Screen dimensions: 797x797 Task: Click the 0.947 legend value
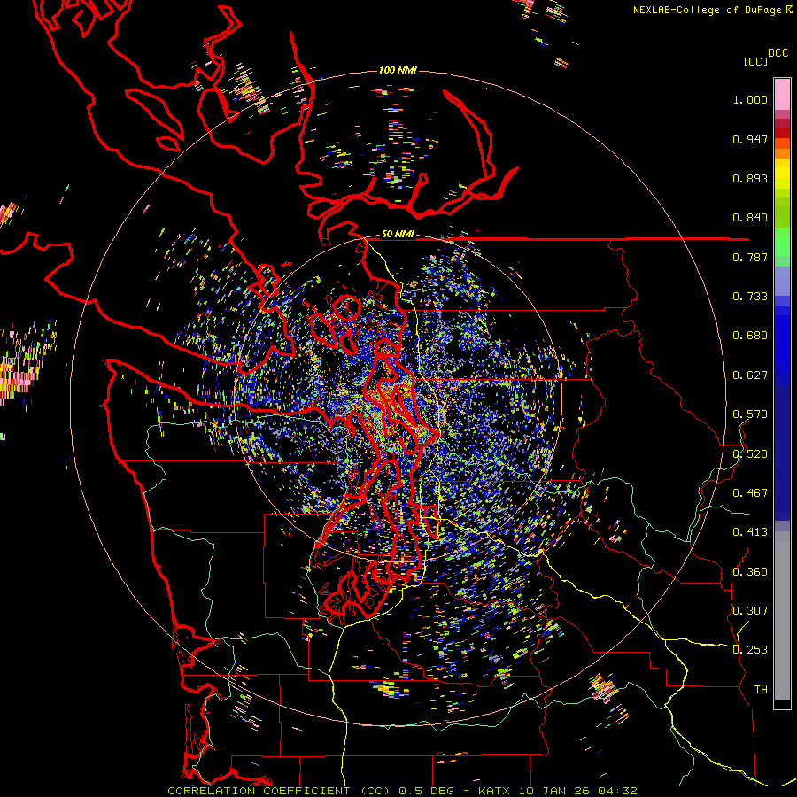[750, 139]
